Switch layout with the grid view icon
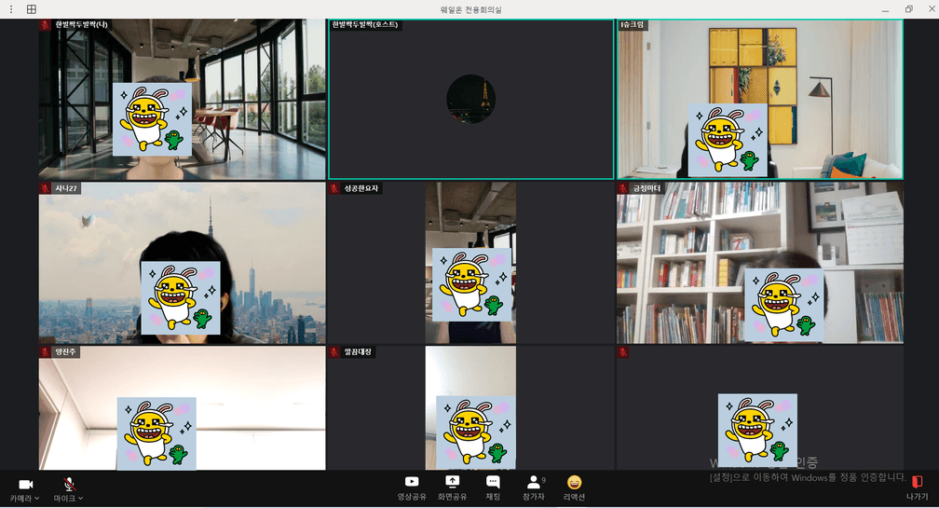Screen dimensions: 939x508 tap(31, 9)
